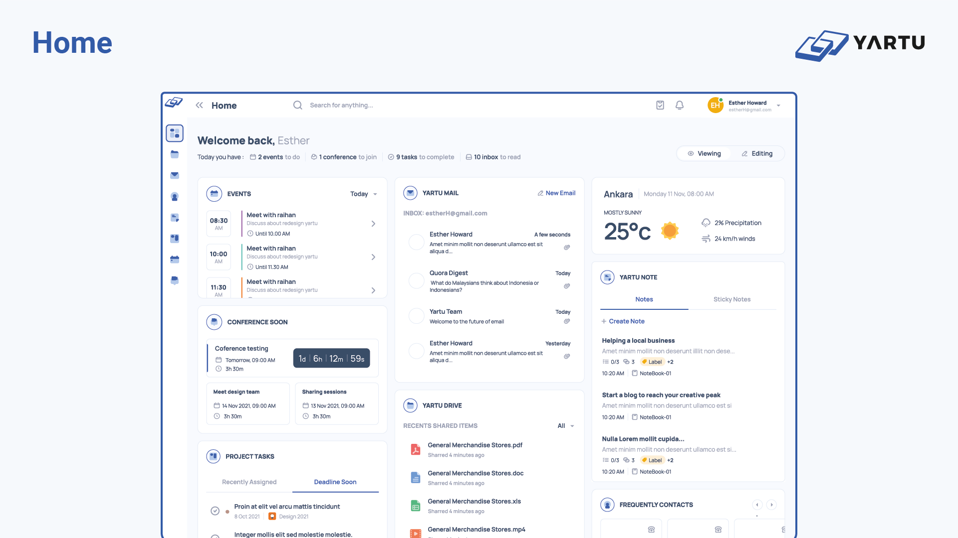This screenshot has height=538, width=958.
Task: Click the Yartu Note widget icon
Action: tap(607, 277)
